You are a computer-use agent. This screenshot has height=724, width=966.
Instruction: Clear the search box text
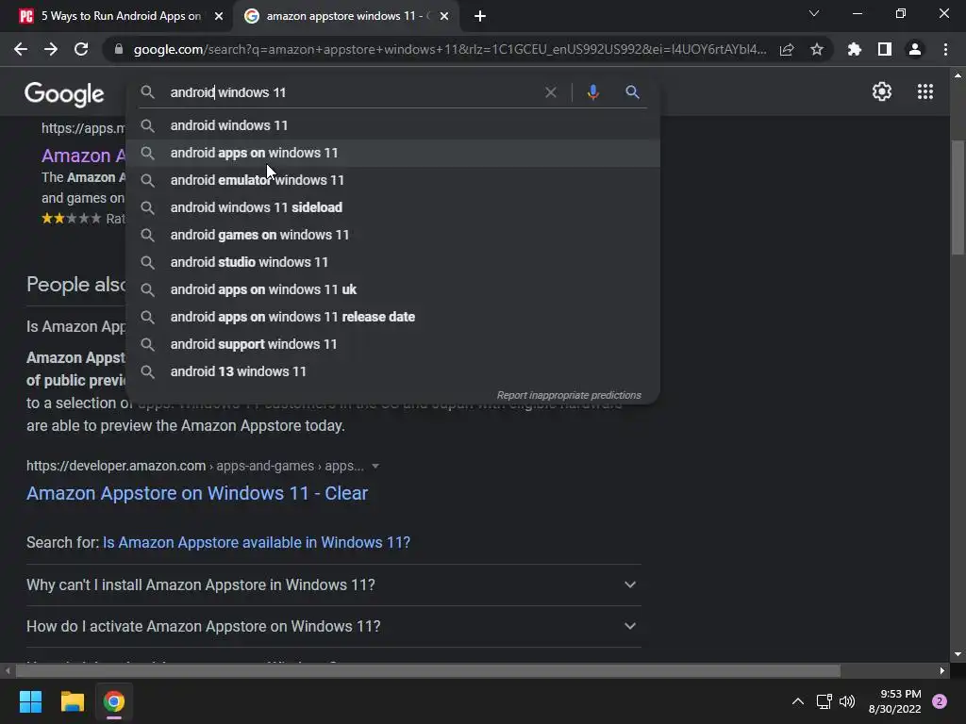pos(551,92)
